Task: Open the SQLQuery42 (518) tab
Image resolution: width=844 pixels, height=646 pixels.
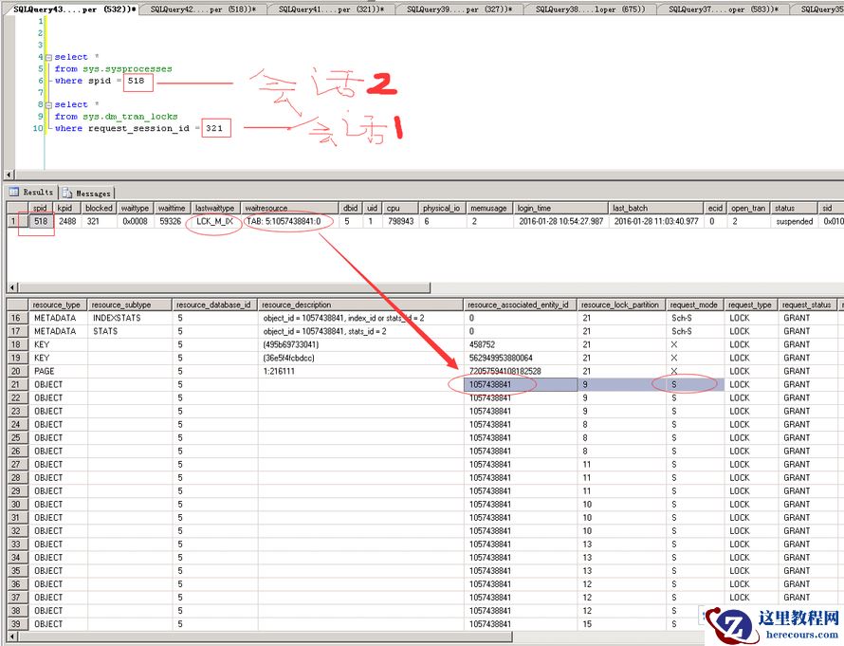Action: 202,9
